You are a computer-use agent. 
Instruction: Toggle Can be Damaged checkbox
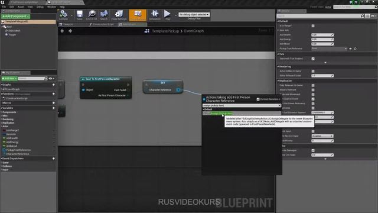(x=313, y=150)
